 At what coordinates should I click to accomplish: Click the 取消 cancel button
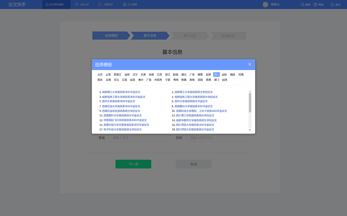coord(193,164)
